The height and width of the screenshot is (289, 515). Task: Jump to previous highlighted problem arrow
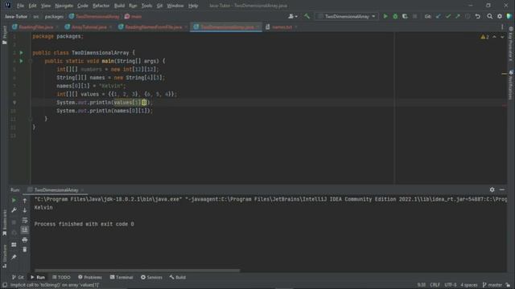pos(494,37)
